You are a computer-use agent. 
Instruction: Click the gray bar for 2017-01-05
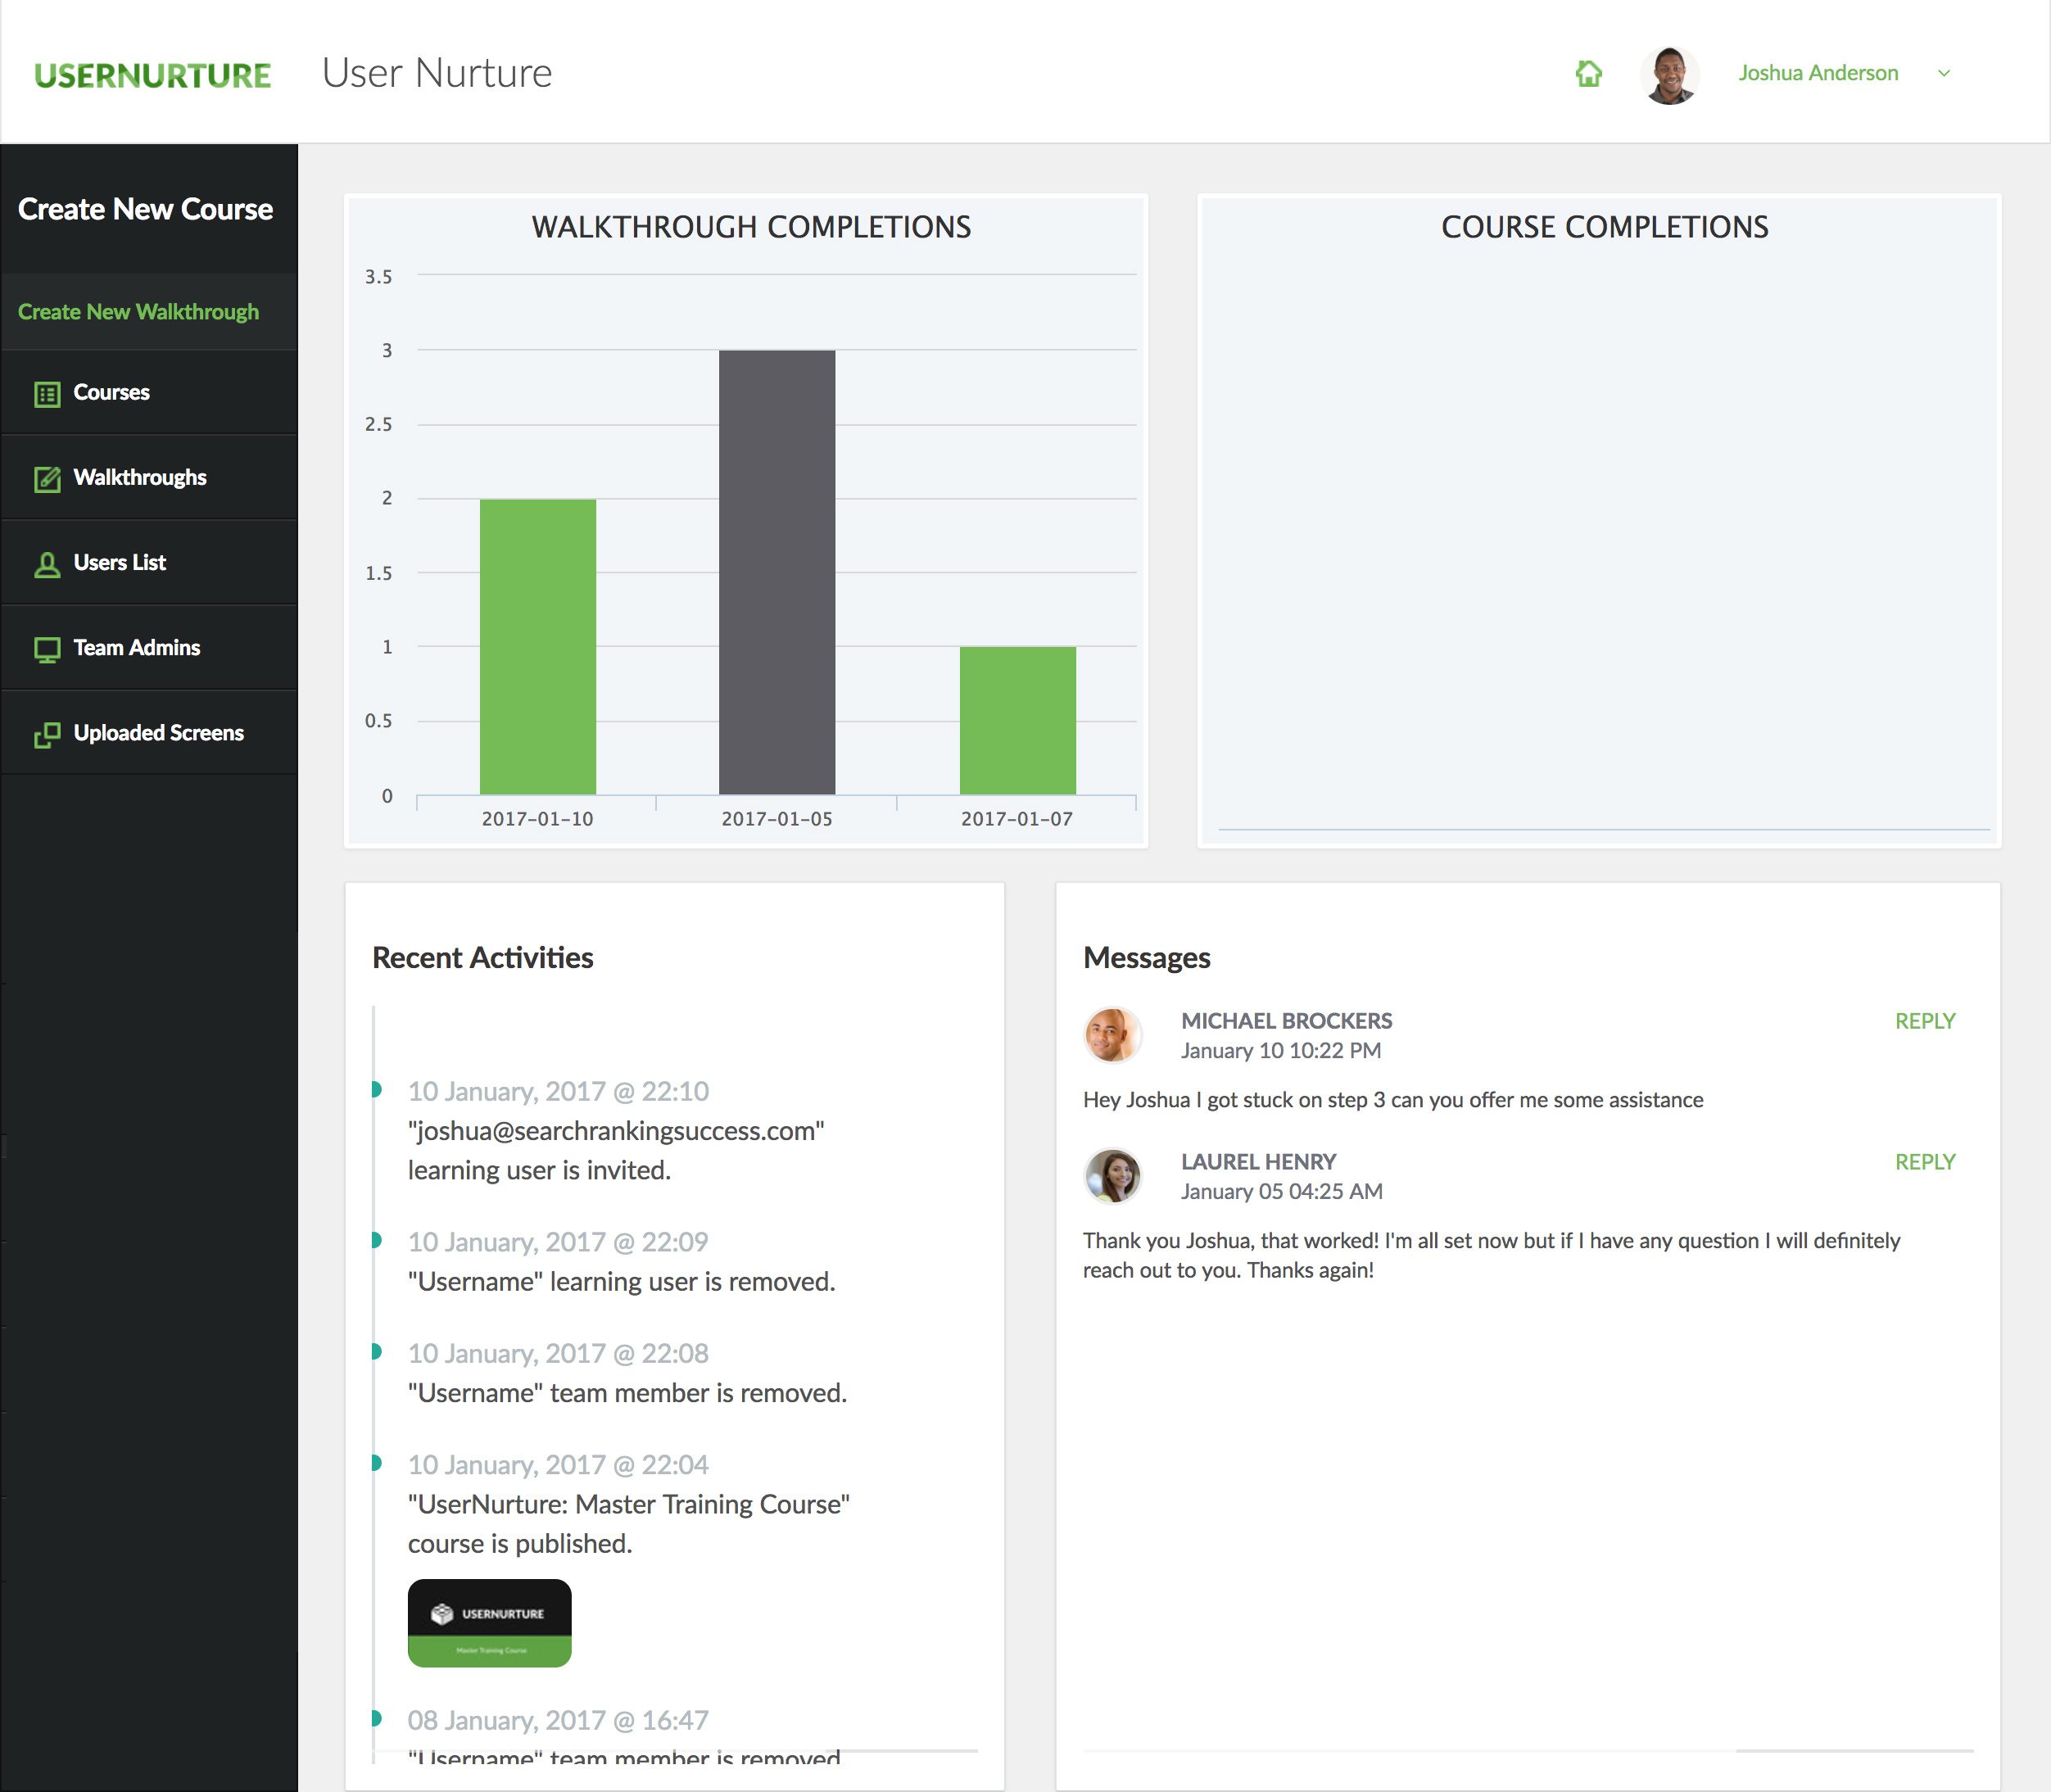(x=777, y=572)
